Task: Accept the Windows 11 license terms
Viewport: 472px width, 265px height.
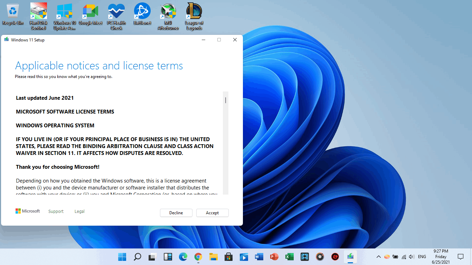Action: [x=212, y=213]
